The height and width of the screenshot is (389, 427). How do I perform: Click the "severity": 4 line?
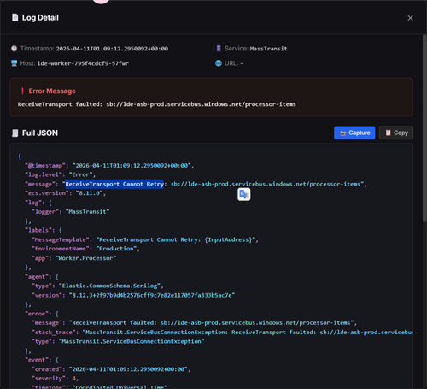56,379
